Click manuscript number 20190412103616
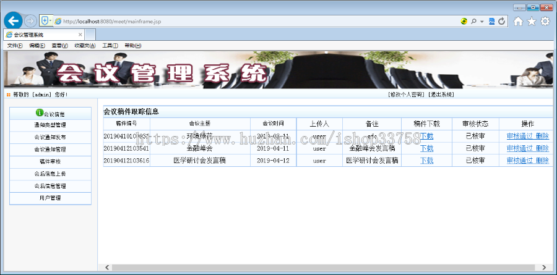The width and height of the screenshot is (557, 275). click(x=126, y=161)
